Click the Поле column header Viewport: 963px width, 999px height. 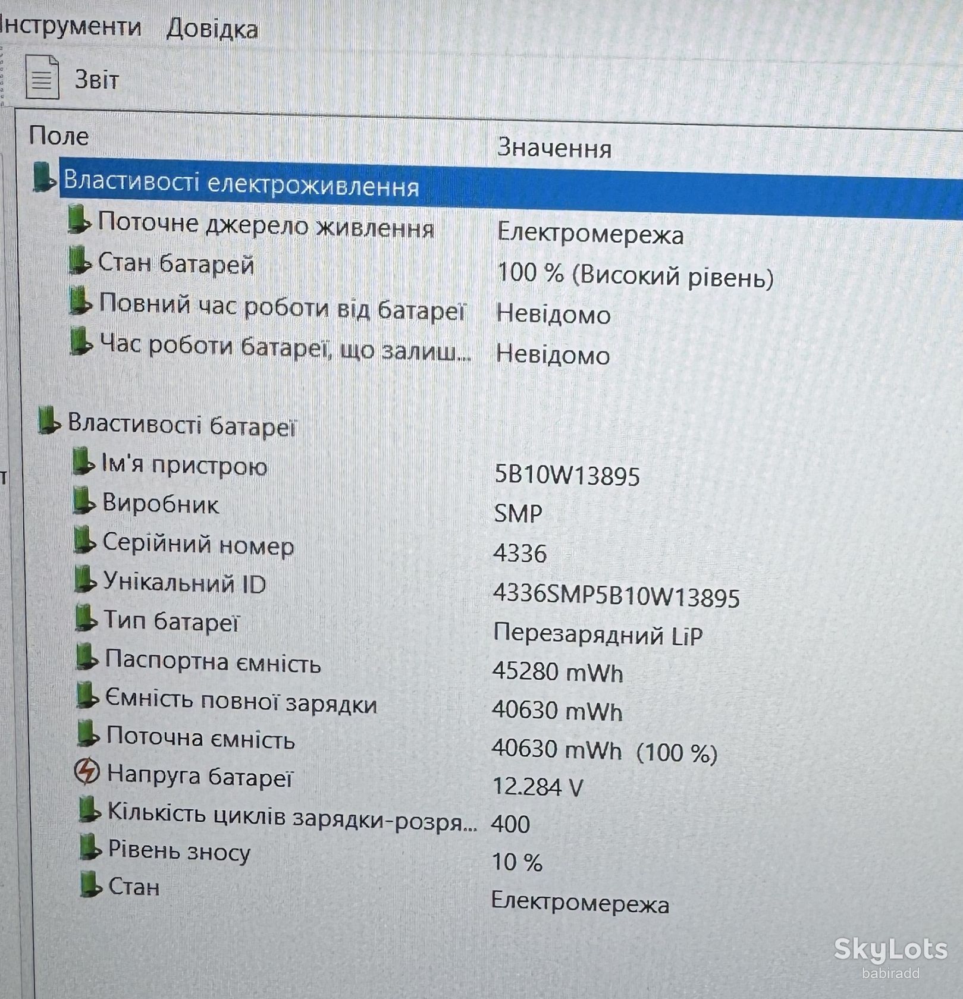coord(59,136)
